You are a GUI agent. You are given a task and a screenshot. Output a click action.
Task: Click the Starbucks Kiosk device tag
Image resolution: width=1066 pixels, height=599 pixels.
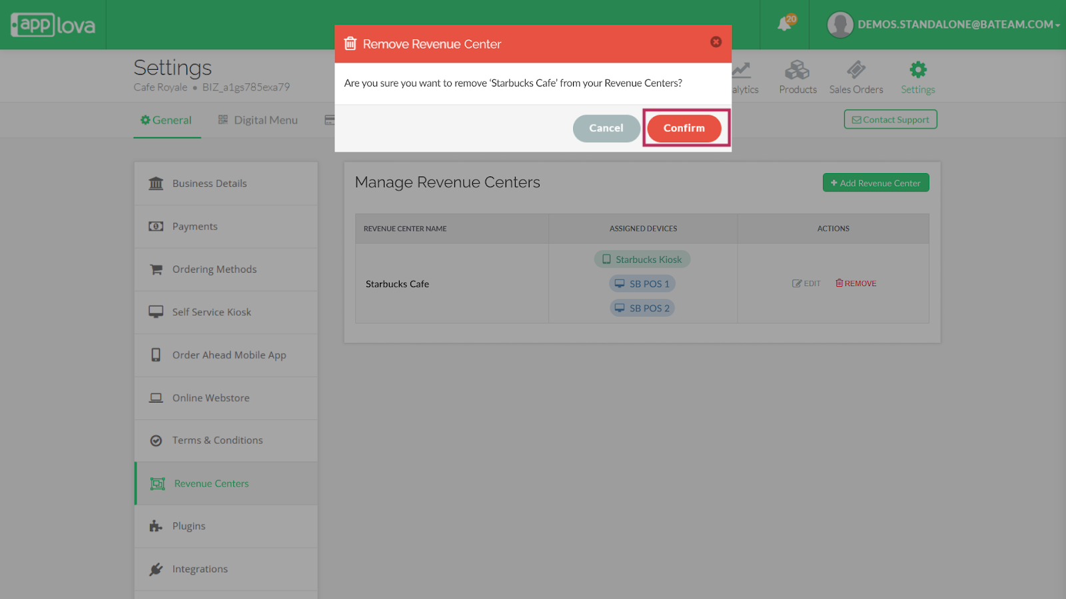[x=642, y=260]
